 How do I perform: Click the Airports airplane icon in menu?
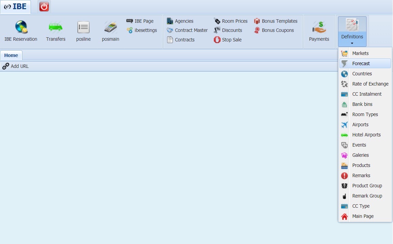pyautogui.click(x=344, y=125)
